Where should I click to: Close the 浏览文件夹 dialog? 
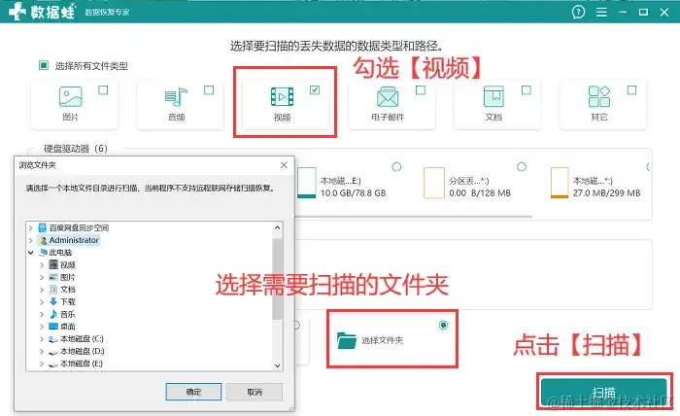click(284, 165)
